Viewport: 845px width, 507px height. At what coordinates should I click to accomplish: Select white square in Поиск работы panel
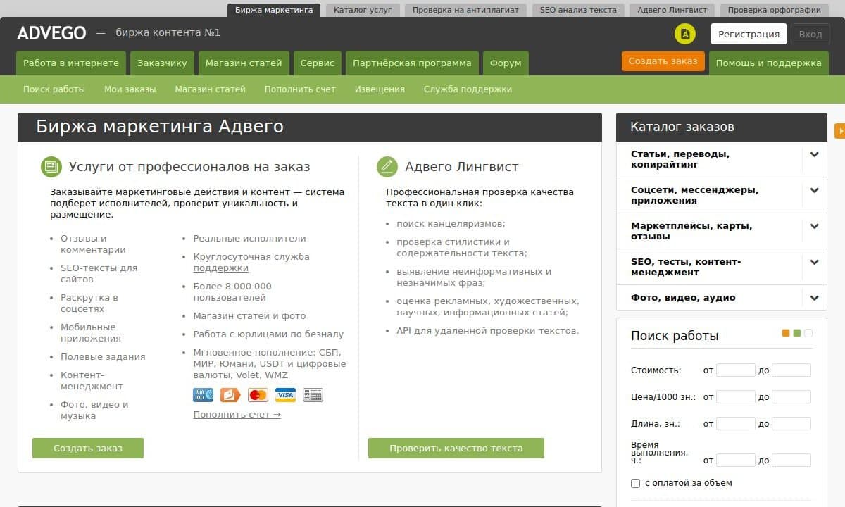coord(808,333)
